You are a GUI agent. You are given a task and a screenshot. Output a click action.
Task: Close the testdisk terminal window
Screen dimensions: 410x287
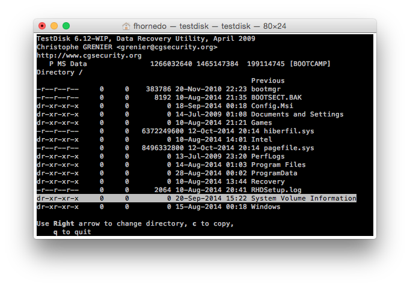42,26
